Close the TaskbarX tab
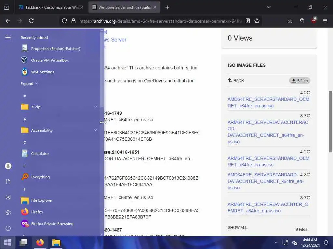 (x=82, y=7)
